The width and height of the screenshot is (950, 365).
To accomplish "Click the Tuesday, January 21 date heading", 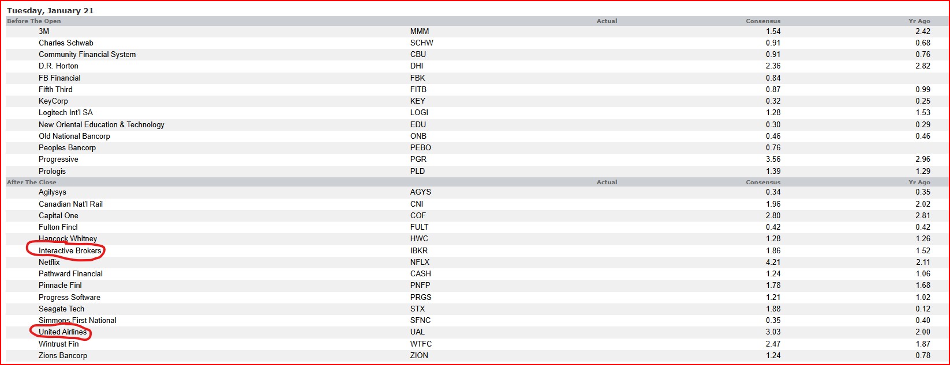I will click(50, 10).
